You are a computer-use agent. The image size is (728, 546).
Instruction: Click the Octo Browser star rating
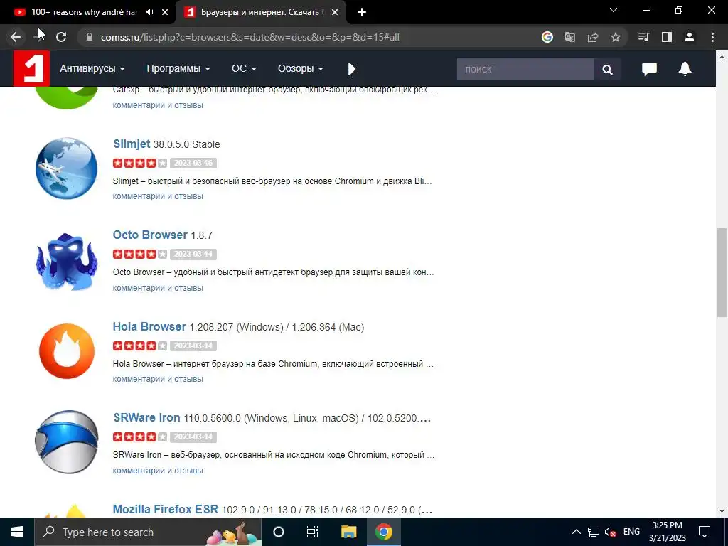coord(140,254)
